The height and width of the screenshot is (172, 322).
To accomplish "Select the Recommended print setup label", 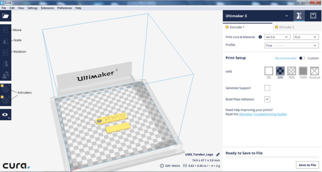I will (x=286, y=58).
